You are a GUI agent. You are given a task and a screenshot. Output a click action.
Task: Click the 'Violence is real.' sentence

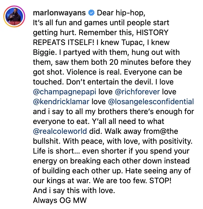coord(94,72)
